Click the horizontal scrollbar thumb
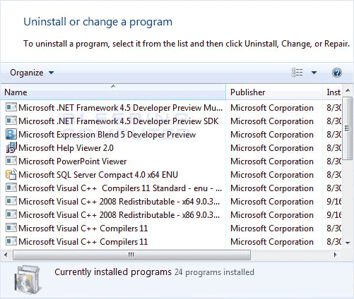The height and width of the screenshot is (299, 354). [x=131, y=255]
